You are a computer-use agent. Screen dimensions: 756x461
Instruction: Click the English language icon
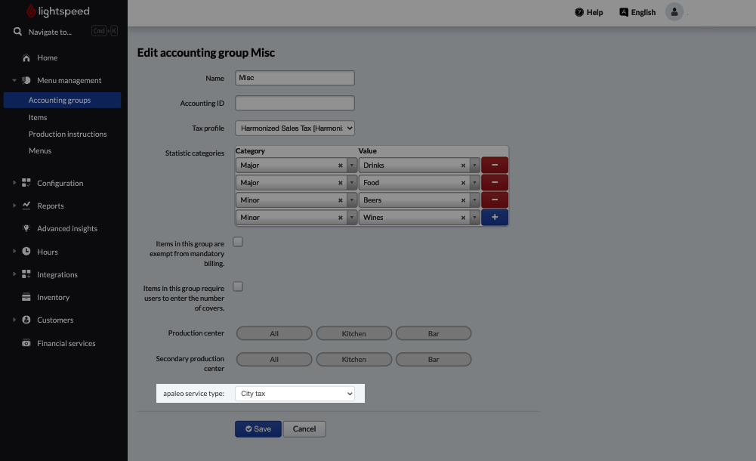click(x=624, y=12)
